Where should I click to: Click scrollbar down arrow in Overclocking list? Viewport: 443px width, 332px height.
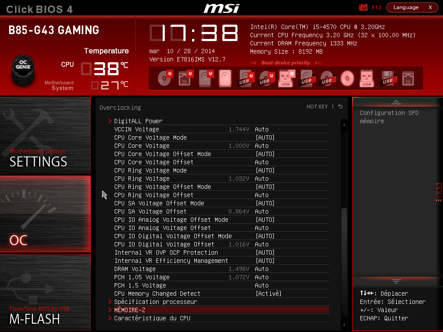(344, 325)
